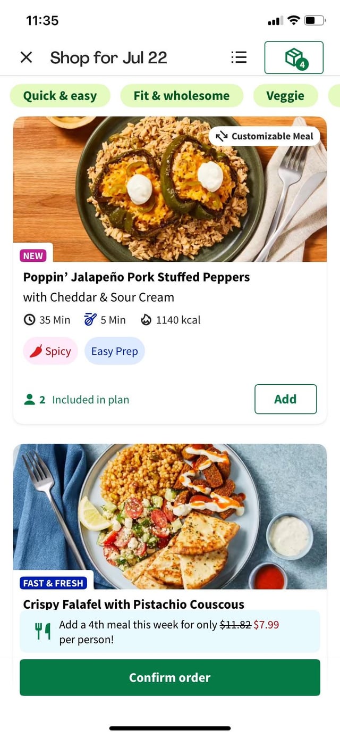This screenshot has height=737, width=340.
Task: Tap the whisk prep time icon
Action: 90,320
